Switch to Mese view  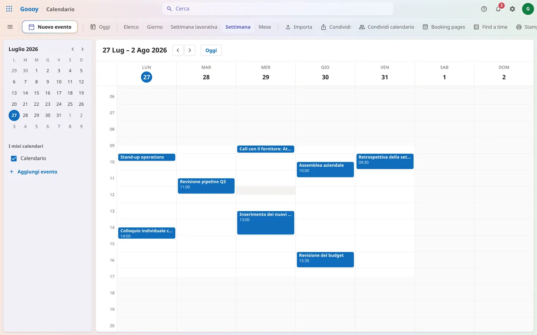tap(265, 27)
